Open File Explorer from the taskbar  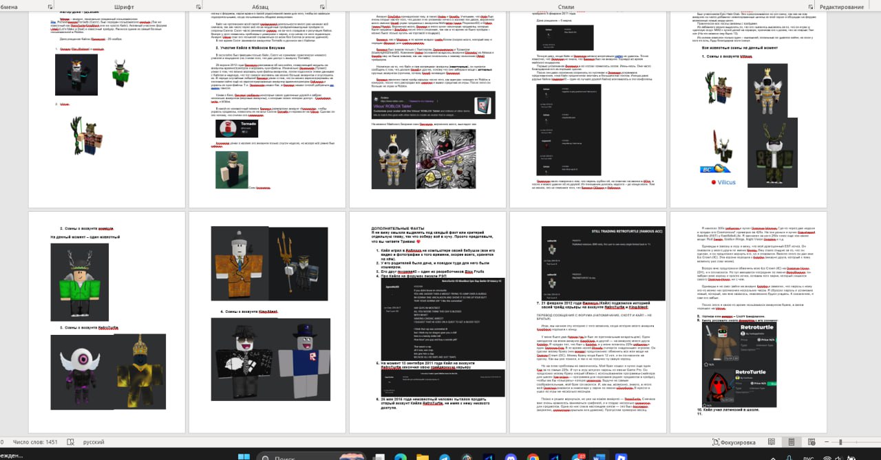click(x=423, y=457)
